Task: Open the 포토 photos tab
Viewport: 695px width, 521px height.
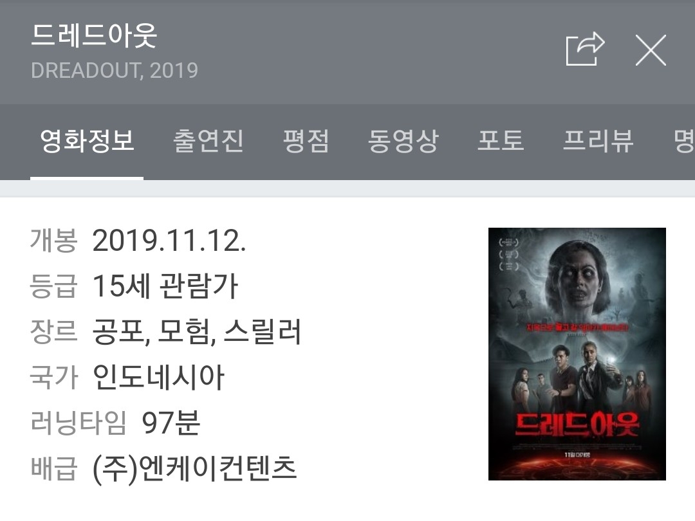Action: click(501, 141)
